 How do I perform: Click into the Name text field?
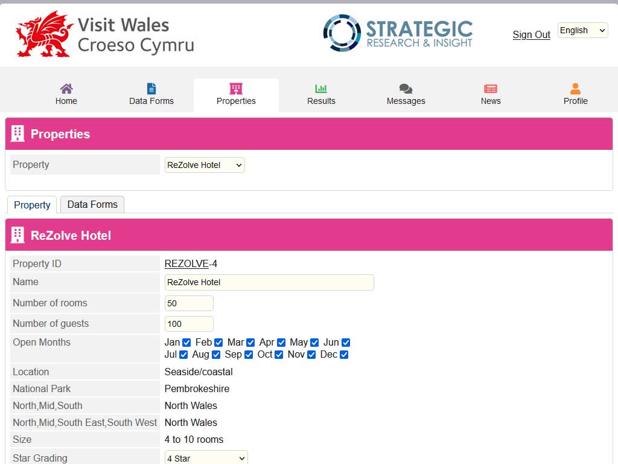(269, 282)
